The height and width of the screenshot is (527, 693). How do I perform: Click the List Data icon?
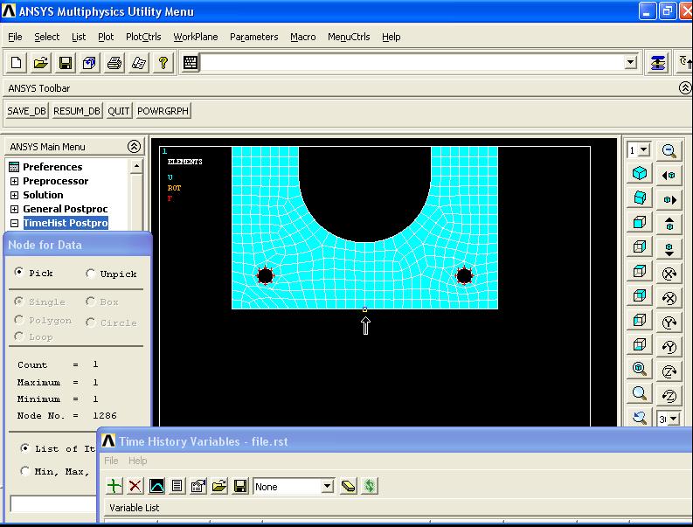pos(177,486)
